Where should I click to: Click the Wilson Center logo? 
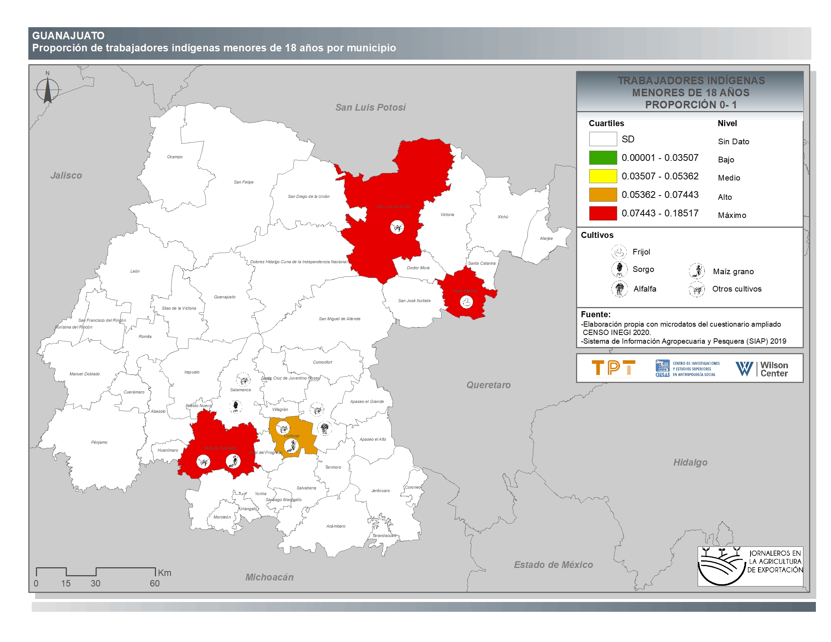point(761,369)
